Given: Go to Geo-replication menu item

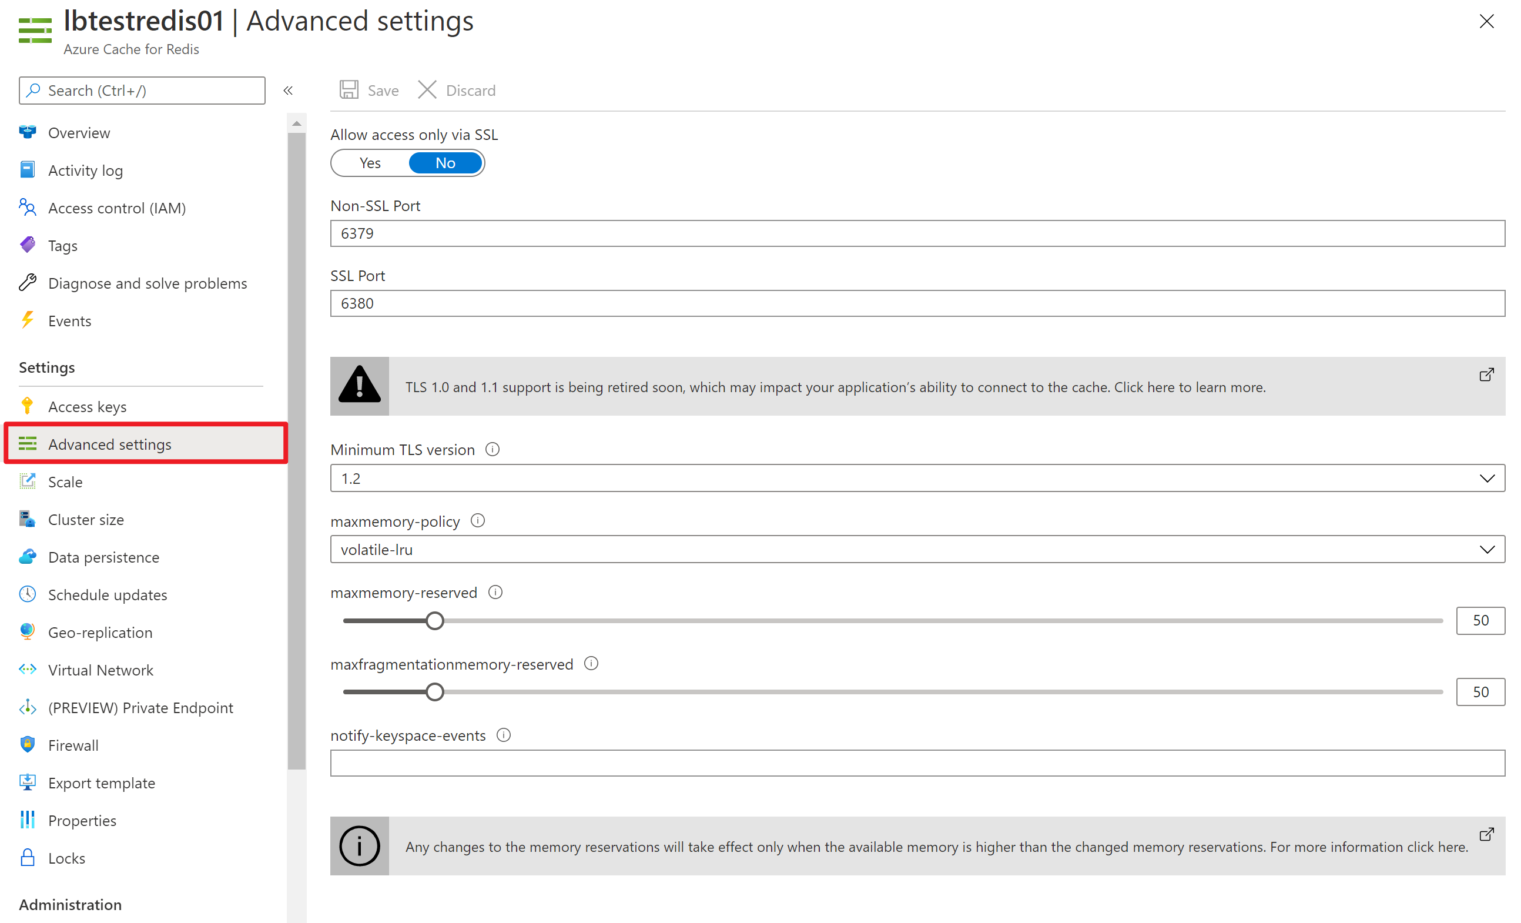Looking at the screenshot, I should [100, 632].
